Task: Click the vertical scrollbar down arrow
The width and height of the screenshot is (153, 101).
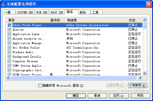Action: [144, 73]
